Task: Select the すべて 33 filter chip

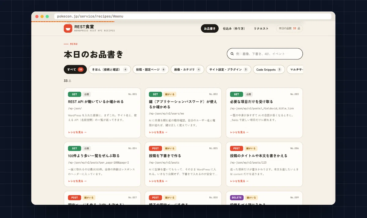Action: tap(75, 69)
